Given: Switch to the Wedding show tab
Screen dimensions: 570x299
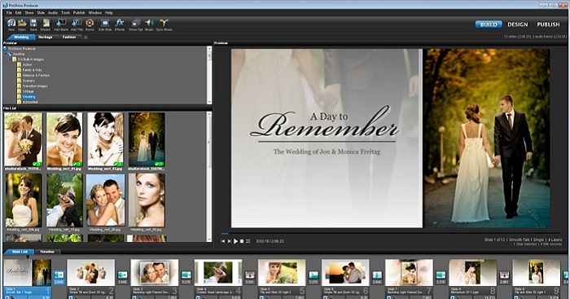Looking at the screenshot, I should pyautogui.click(x=21, y=37).
